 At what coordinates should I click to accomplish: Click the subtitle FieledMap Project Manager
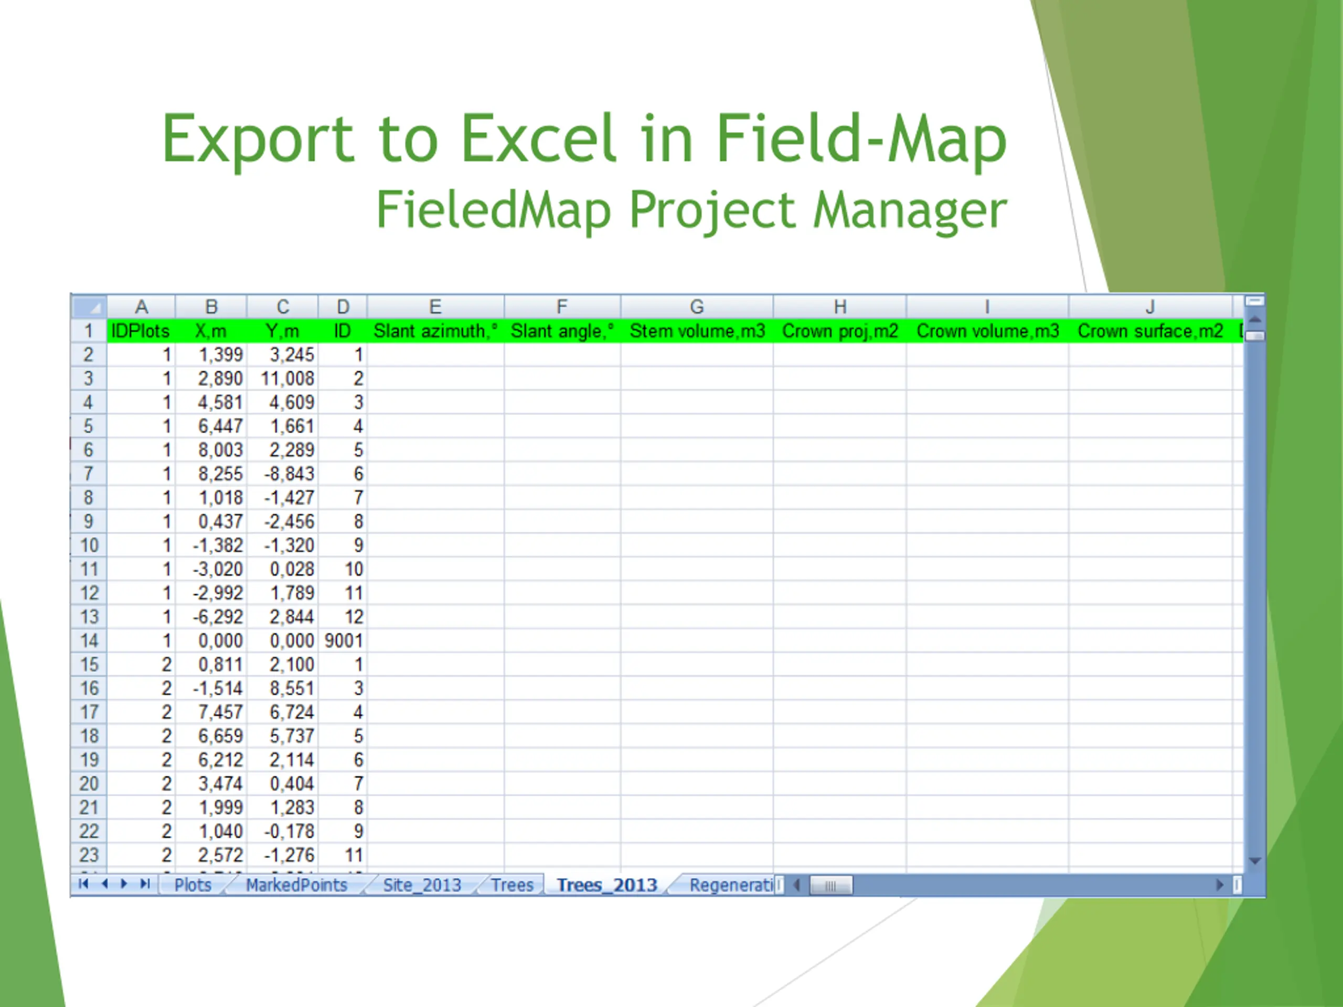click(691, 211)
